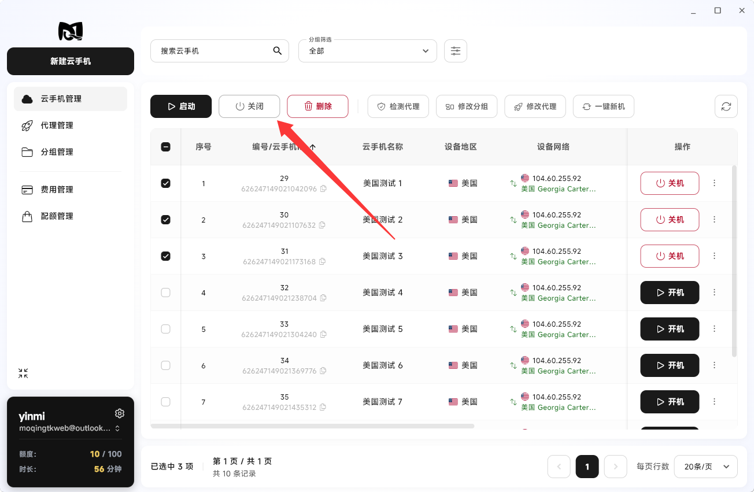Open more options for 美国测试 5
The image size is (754, 492).
click(x=714, y=329)
